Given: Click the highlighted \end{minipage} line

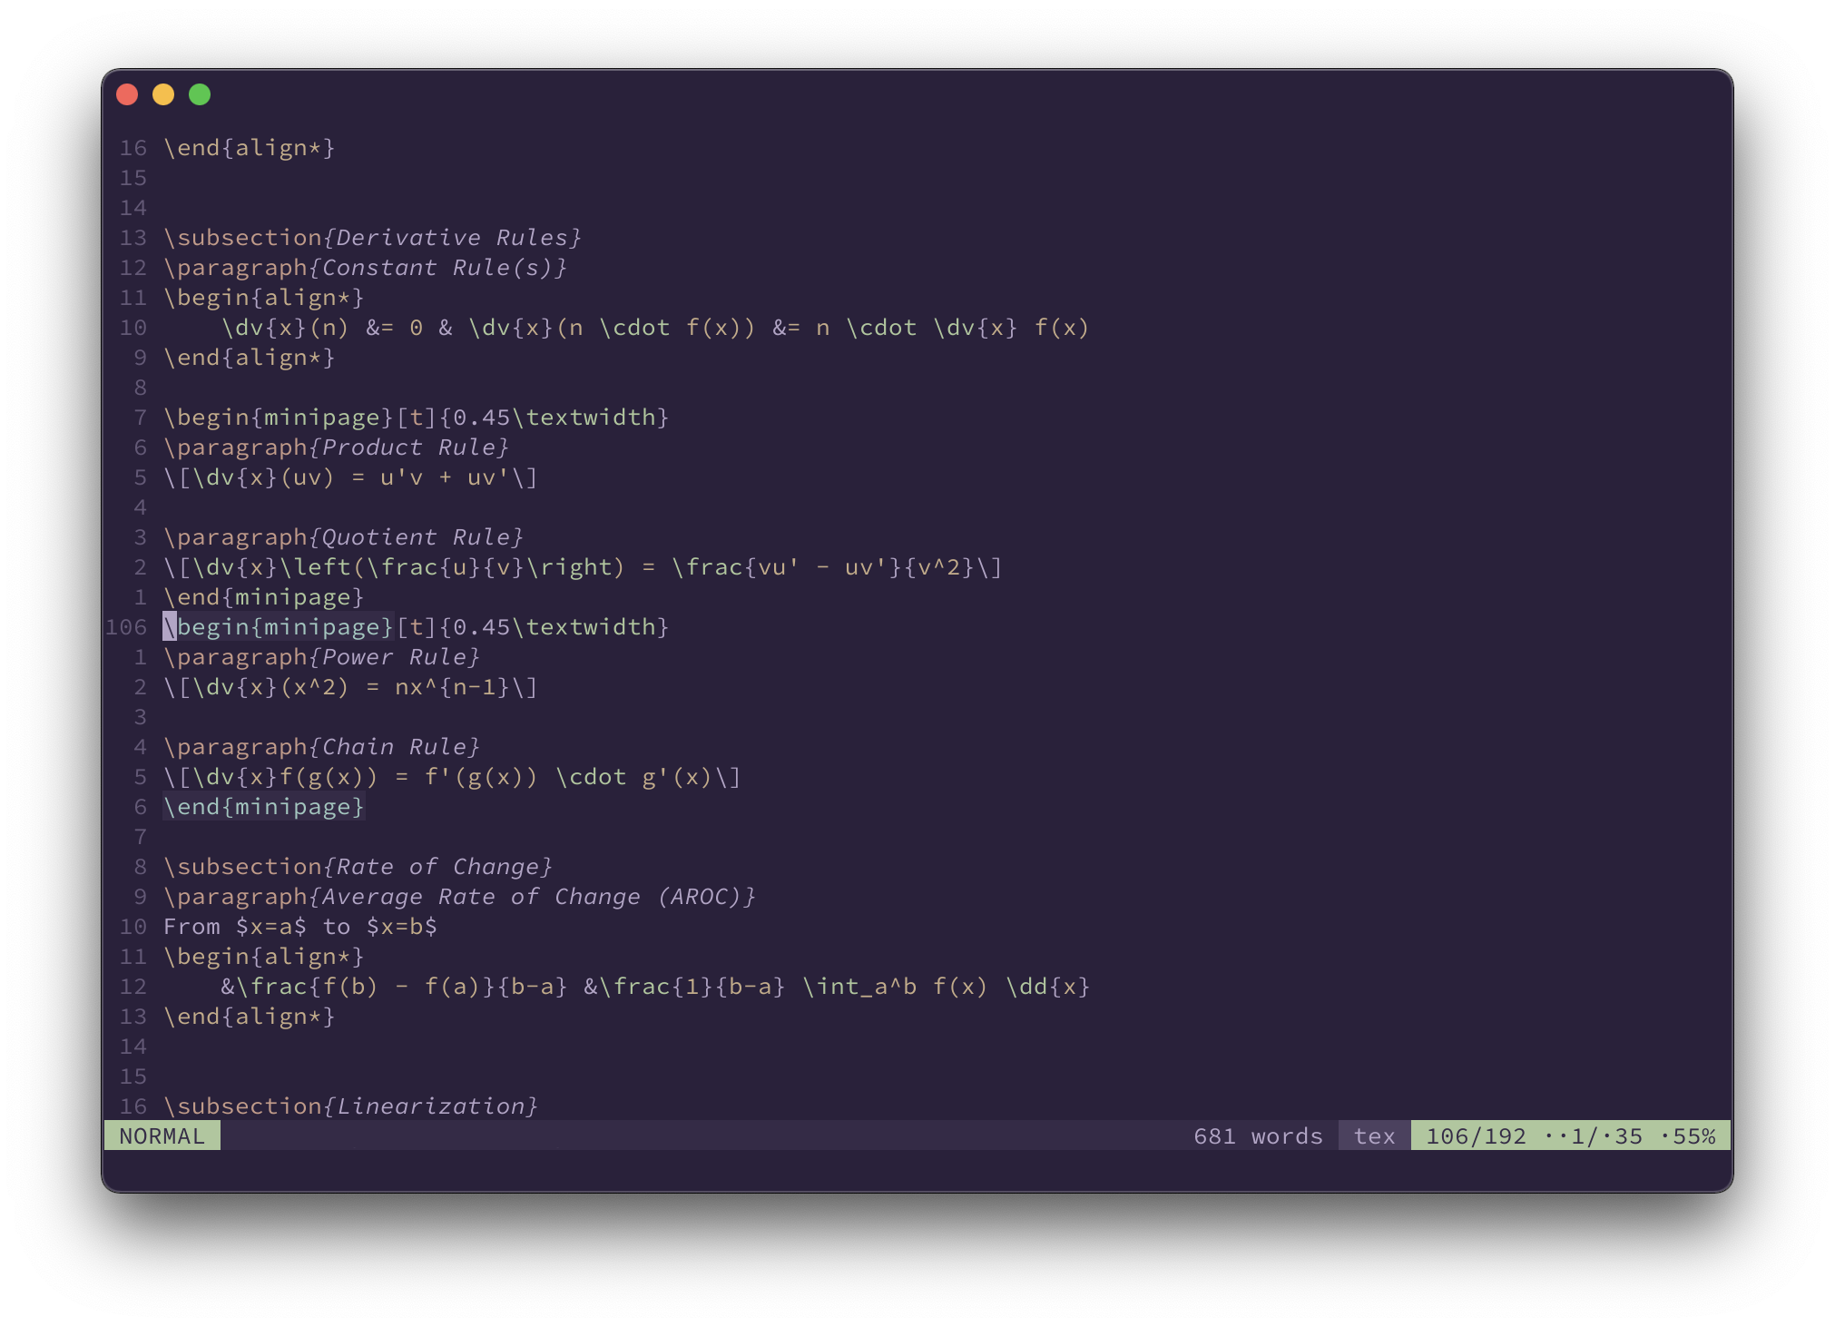Looking at the screenshot, I should tap(263, 807).
